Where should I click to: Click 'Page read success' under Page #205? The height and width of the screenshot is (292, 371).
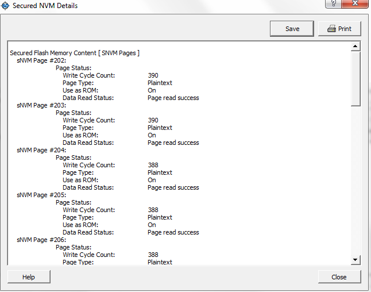tap(173, 232)
